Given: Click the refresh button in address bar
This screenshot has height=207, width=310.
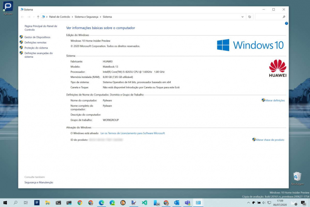Looking at the screenshot, I should [x=250, y=17].
